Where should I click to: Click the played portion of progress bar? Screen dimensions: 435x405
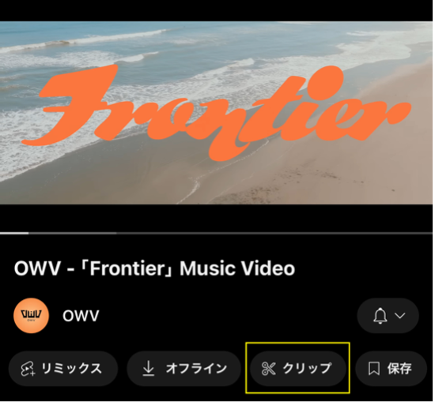point(14,233)
